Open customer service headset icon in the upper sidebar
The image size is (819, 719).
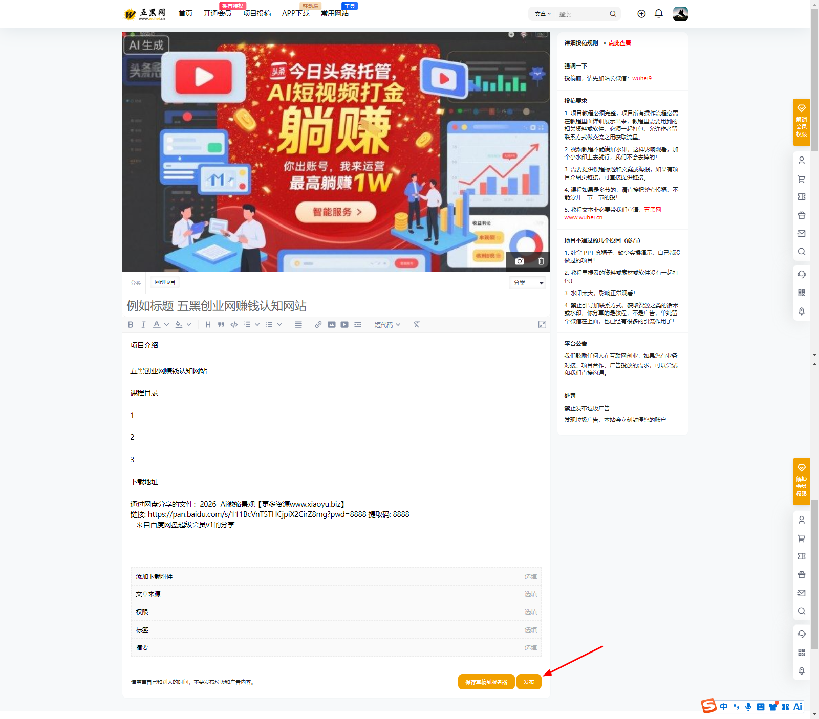click(x=802, y=274)
